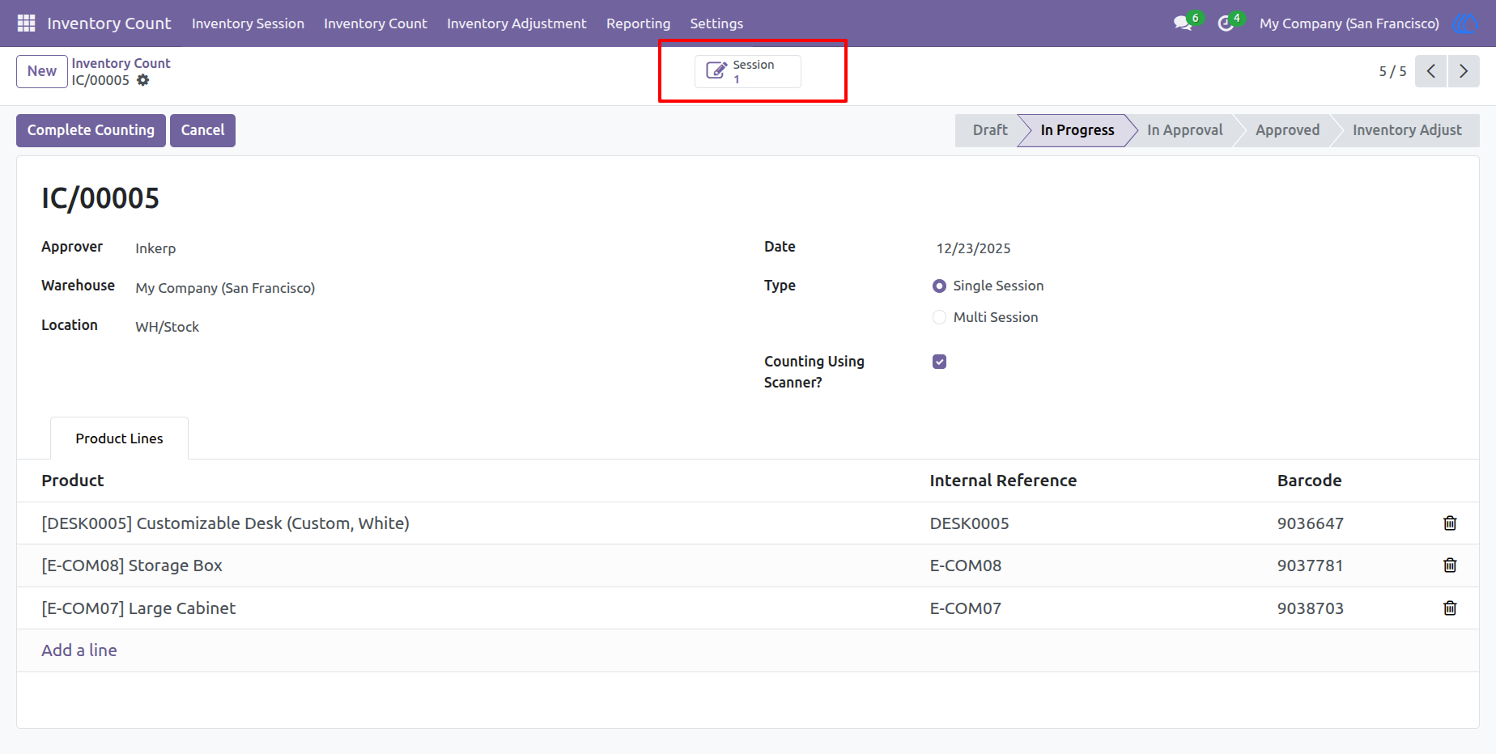
Task: Sort by the Internal Reference column header
Action: 1003,481
